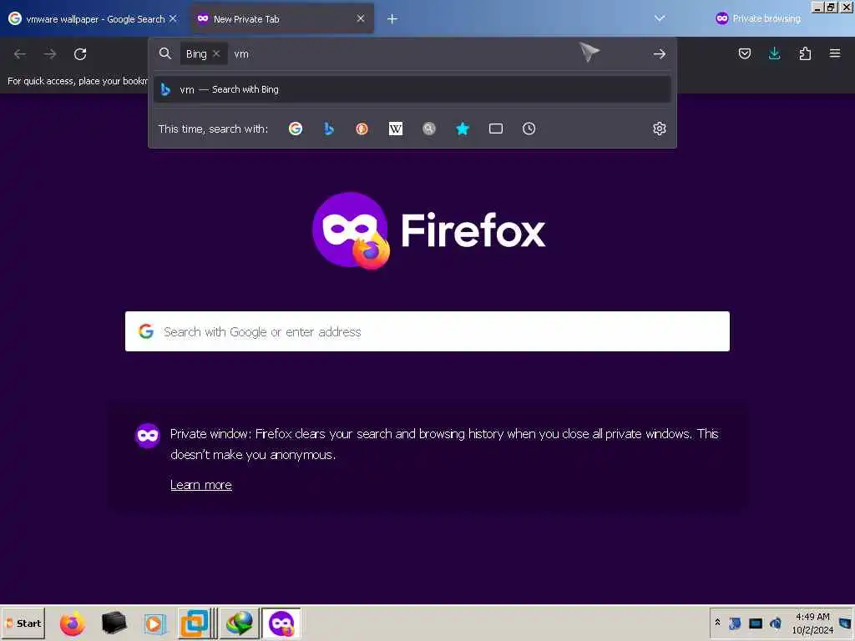Click address bar text 'vm'
This screenshot has width=855, height=641.
coord(241,54)
